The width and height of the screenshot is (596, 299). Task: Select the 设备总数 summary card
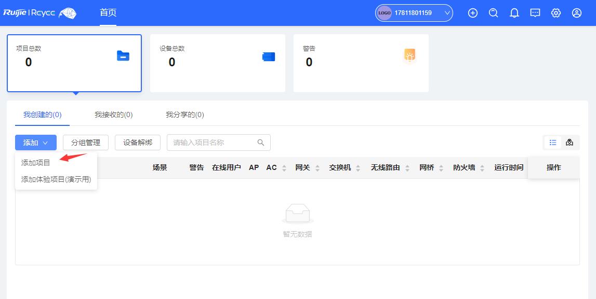218,63
